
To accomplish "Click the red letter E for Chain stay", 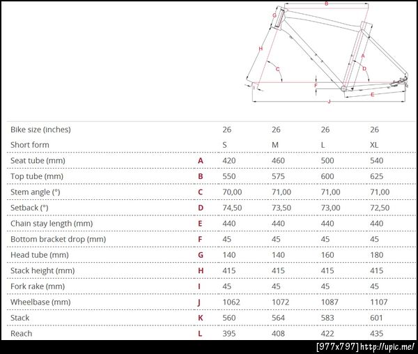I will click(200, 224).
